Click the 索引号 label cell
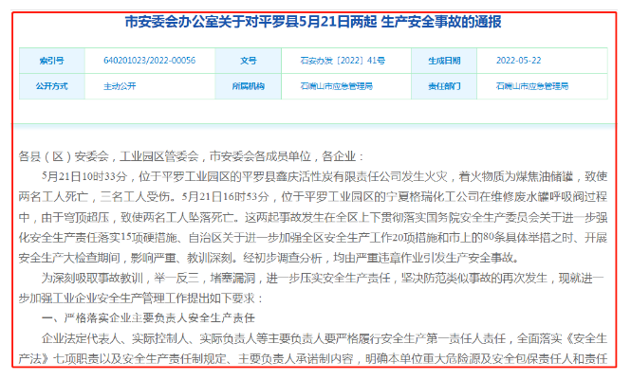 click(52, 60)
